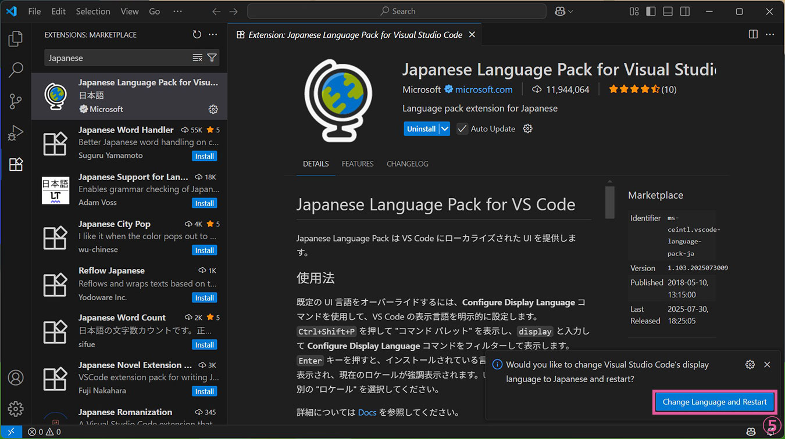Install Japanese Support for LanguageTool

[204, 203]
